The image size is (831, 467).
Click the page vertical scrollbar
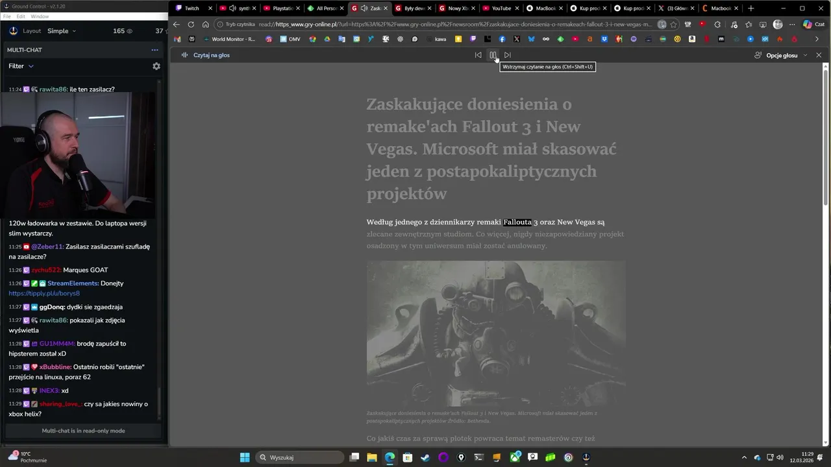826,136
